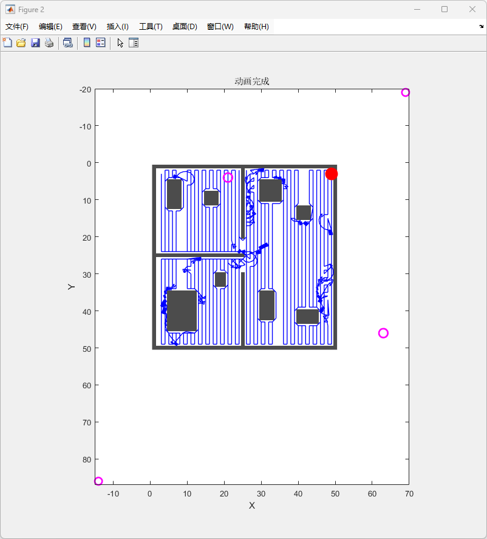The image size is (487, 539).
Task: Click the plot title 动画完成
Action: (x=251, y=81)
